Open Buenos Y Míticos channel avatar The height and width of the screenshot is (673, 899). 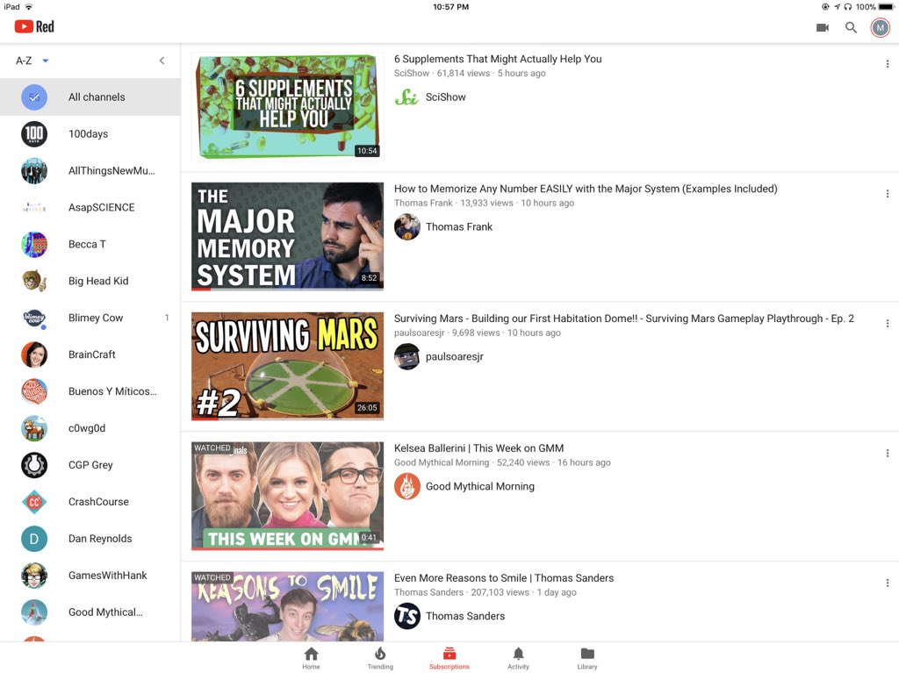[x=34, y=391]
